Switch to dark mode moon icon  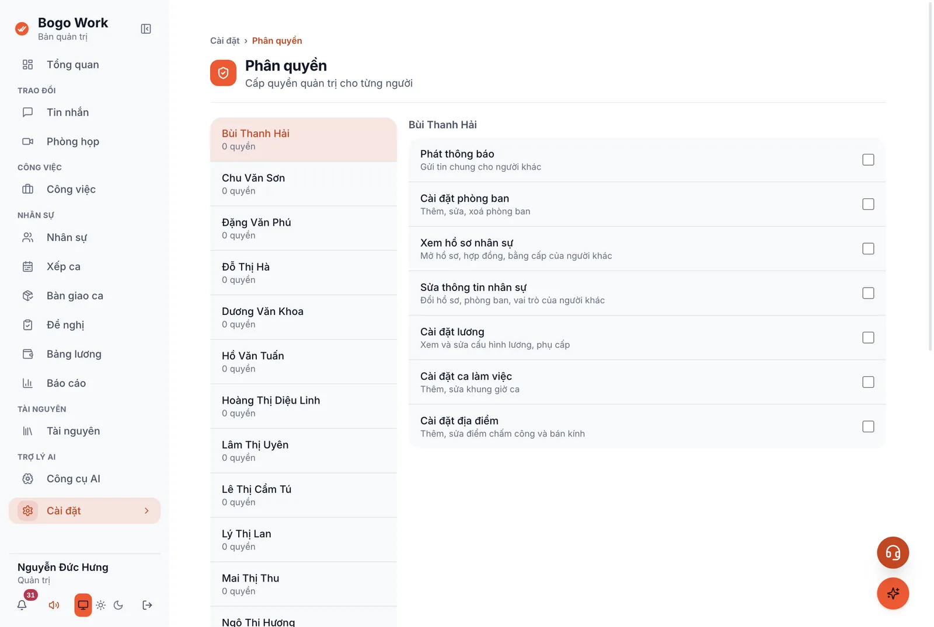pos(119,605)
